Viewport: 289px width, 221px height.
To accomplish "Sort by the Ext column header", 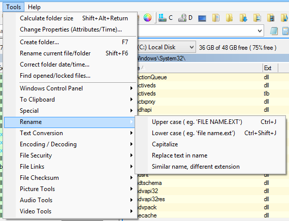I will [x=270, y=68].
